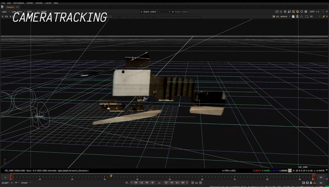Click the current frame field 32
Screen dimensions: 329x187
pyautogui.click(x=160, y=183)
